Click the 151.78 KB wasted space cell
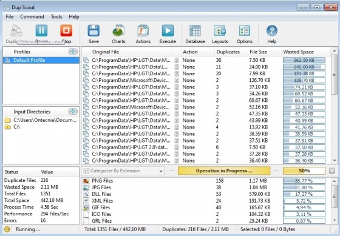 pos(304,73)
